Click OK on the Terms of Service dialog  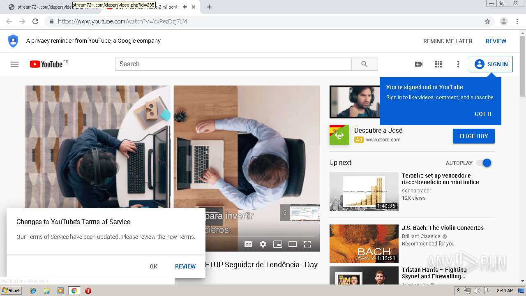(x=154, y=266)
